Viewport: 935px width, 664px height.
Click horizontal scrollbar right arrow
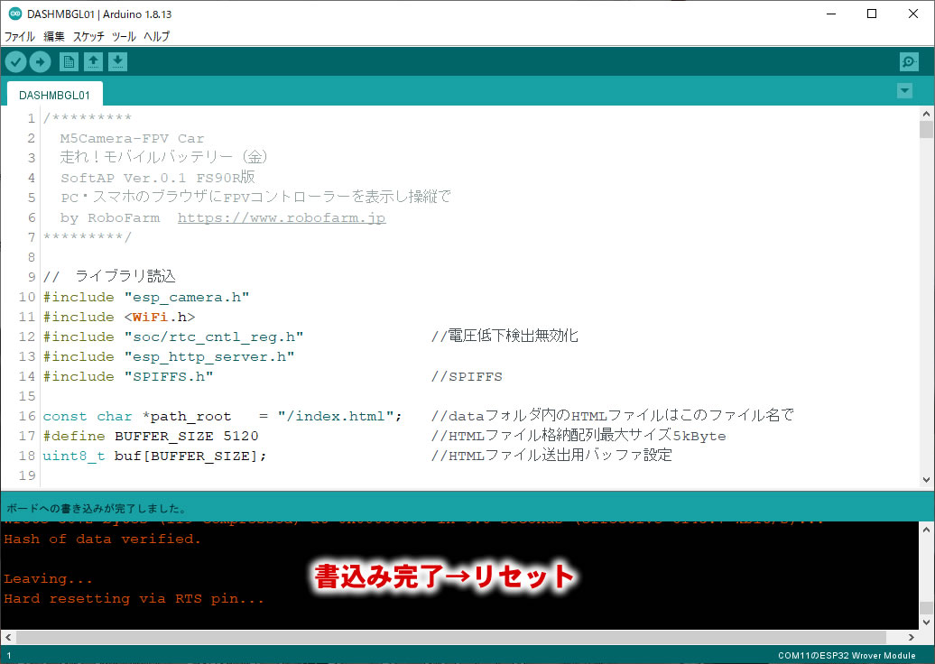click(x=912, y=637)
